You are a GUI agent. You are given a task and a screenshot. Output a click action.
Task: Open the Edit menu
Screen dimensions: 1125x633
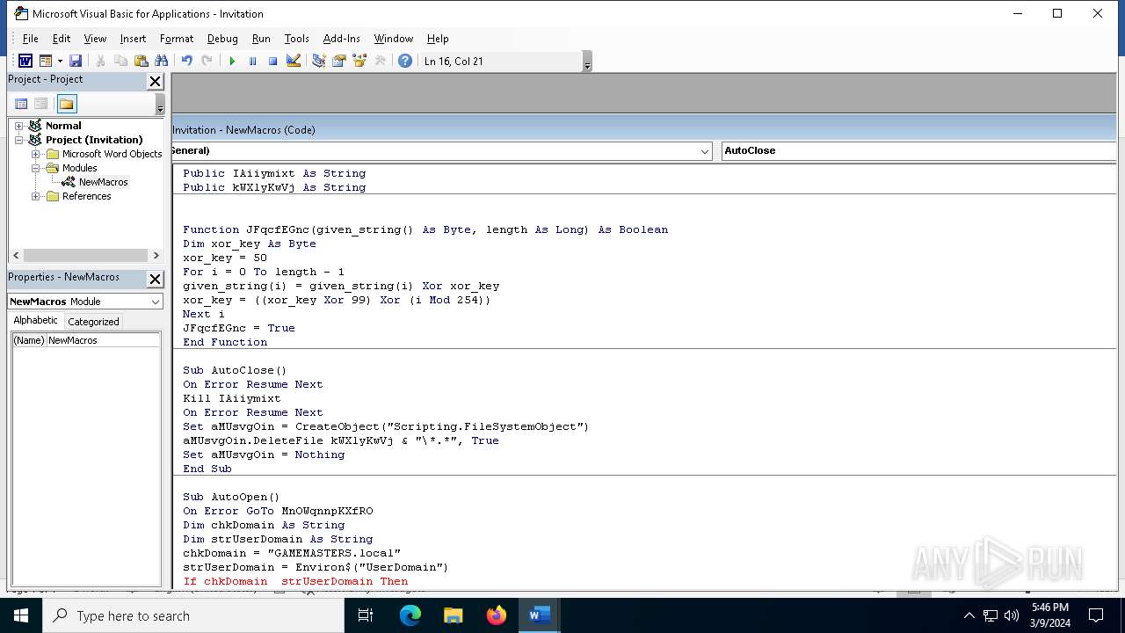click(x=62, y=39)
